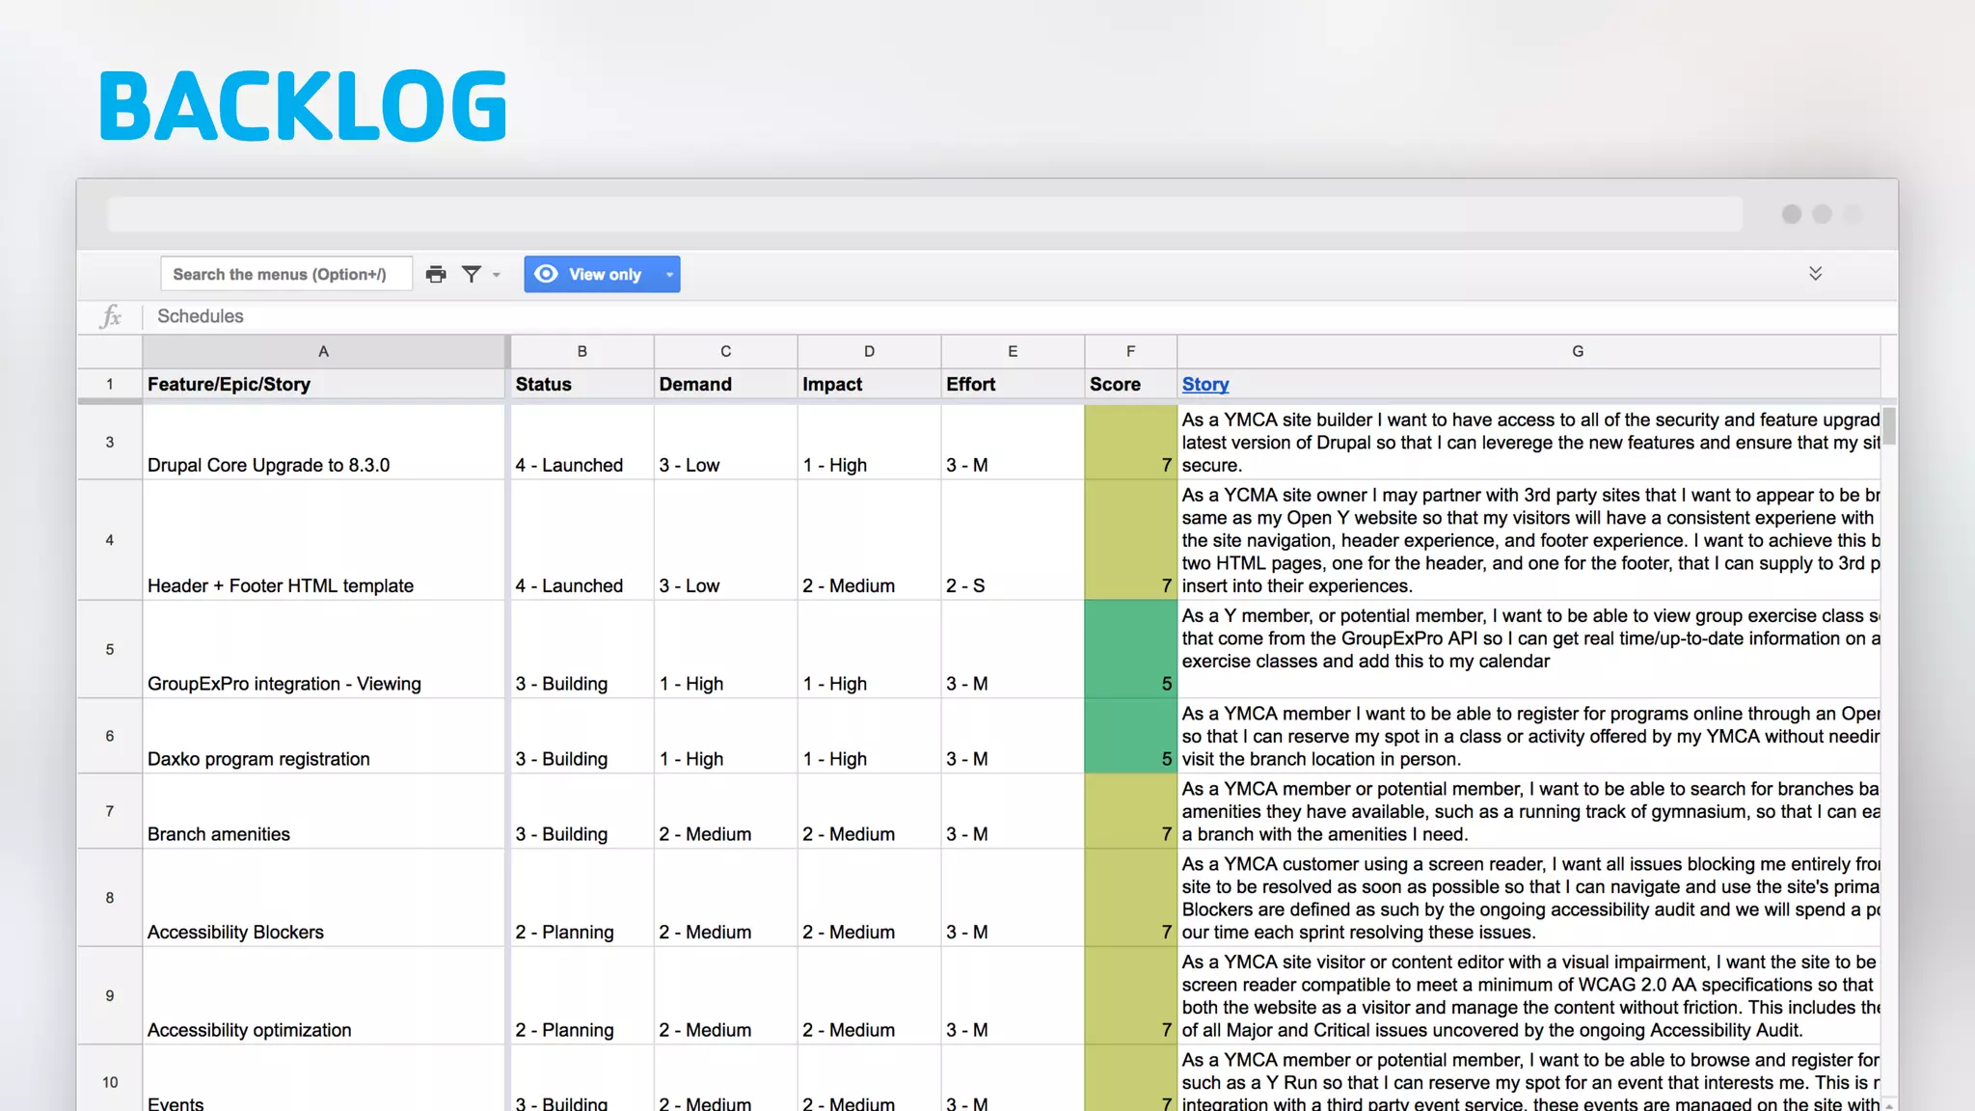This screenshot has height=1111, width=1975.
Task: Click the Search the menus field
Action: (286, 274)
